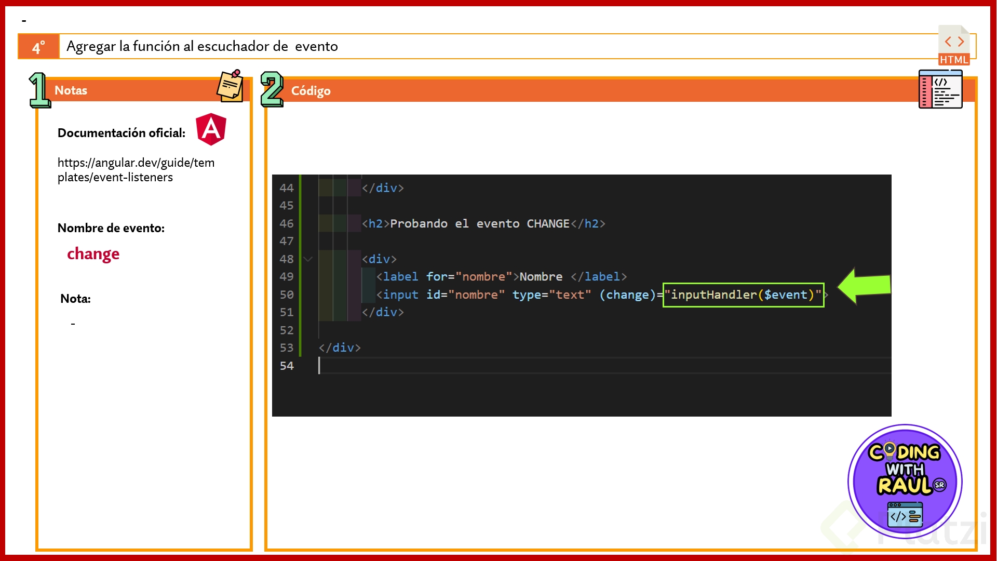Image resolution: width=997 pixels, height=561 pixels.
Task: Click the green number 1 badge
Action: [x=39, y=90]
